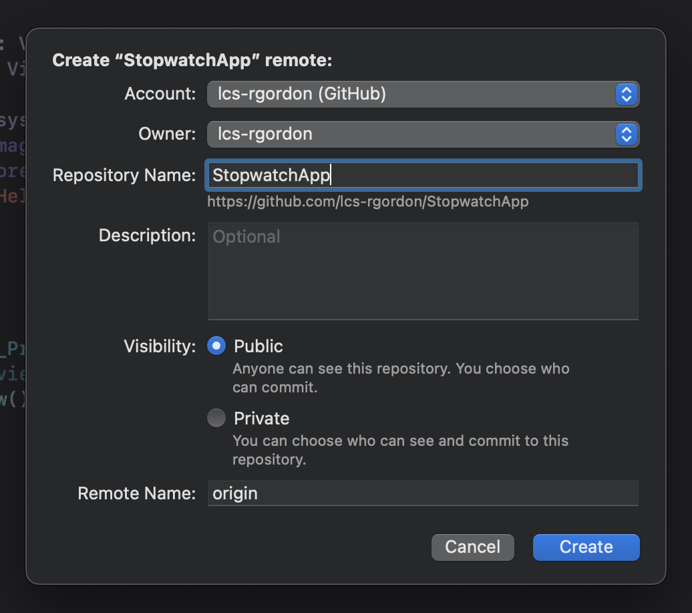
Task: Choose the Private visibility radio button
Action: (216, 418)
